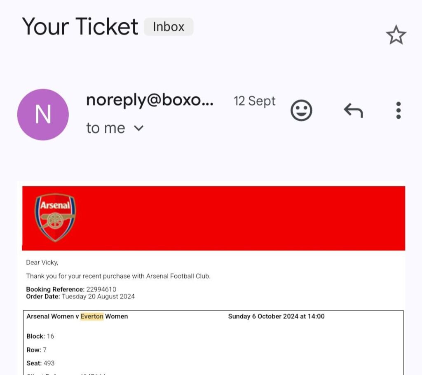Select the sender address noreply@boxo...
The width and height of the screenshot is (422, 375).
150,100
